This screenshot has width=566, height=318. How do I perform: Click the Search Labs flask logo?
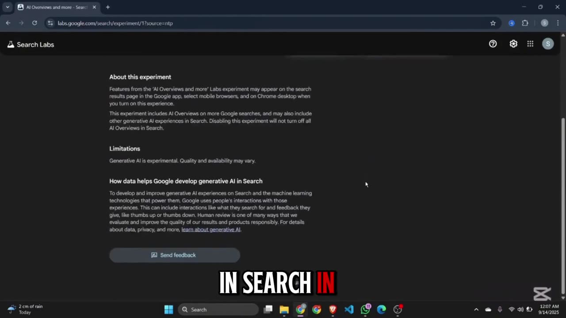pyautogui.click(x=11, y=45)
